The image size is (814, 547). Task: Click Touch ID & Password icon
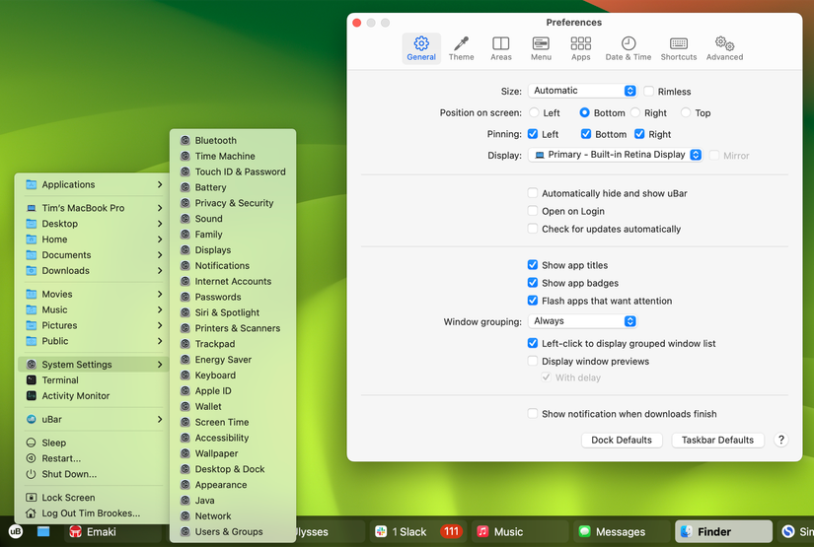point(185,171)
